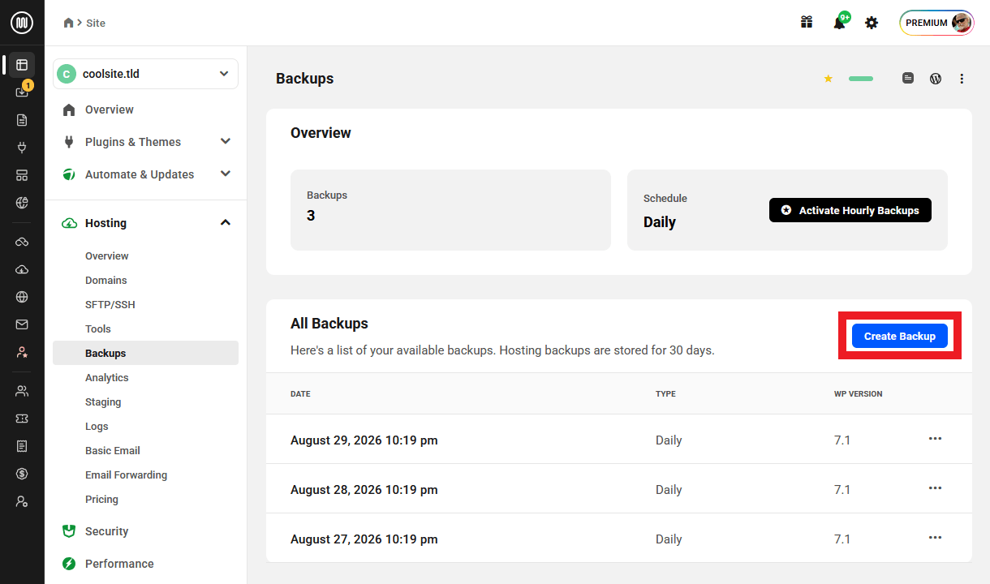Click the round logo at the sidebar top
Image resolution: width=990 pixels, height=584 pixels.
[x=22, y=23]
